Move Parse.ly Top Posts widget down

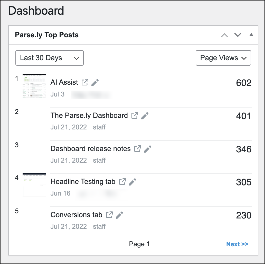(238, 35)
